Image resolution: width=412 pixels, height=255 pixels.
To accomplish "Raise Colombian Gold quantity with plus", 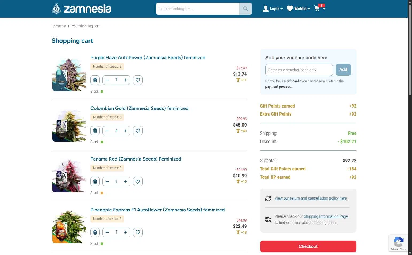I will tap(125, 131).
